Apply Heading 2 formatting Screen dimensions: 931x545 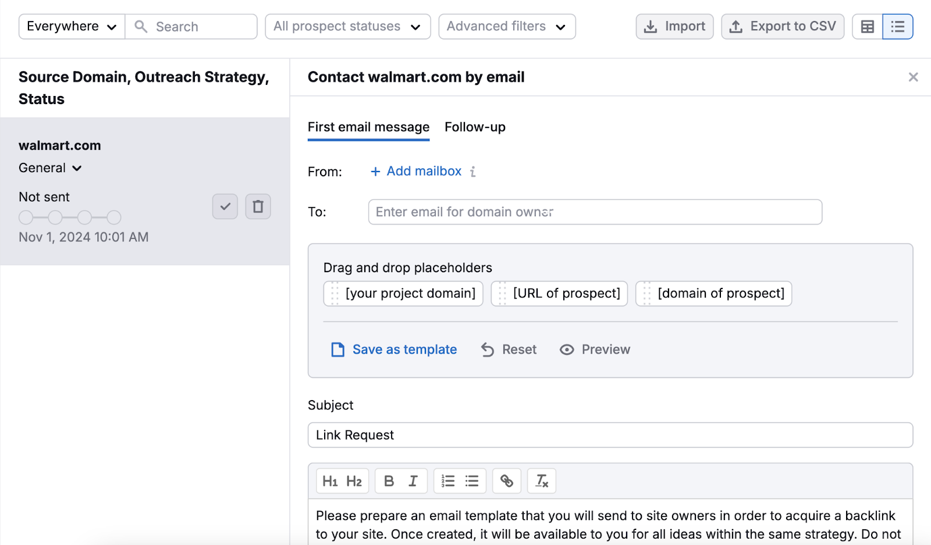tap(354, 481)
